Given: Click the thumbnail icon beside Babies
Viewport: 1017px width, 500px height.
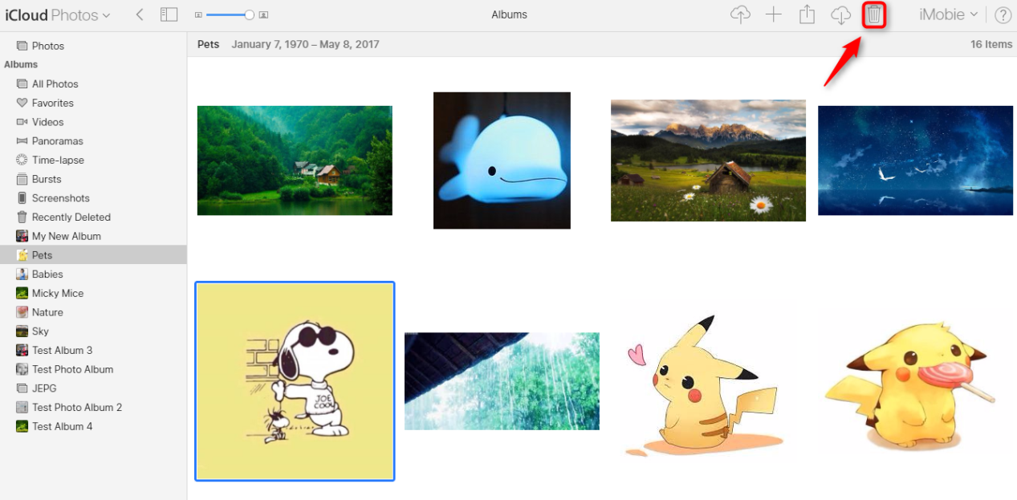Looking at the screenshot, I should (x=22, y=274).
